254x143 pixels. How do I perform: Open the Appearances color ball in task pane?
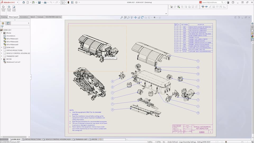[252, 36]
